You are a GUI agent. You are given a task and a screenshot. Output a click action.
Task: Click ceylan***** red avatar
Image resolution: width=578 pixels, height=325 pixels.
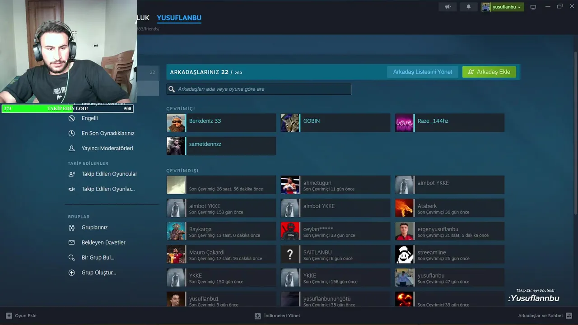point(290,231)
